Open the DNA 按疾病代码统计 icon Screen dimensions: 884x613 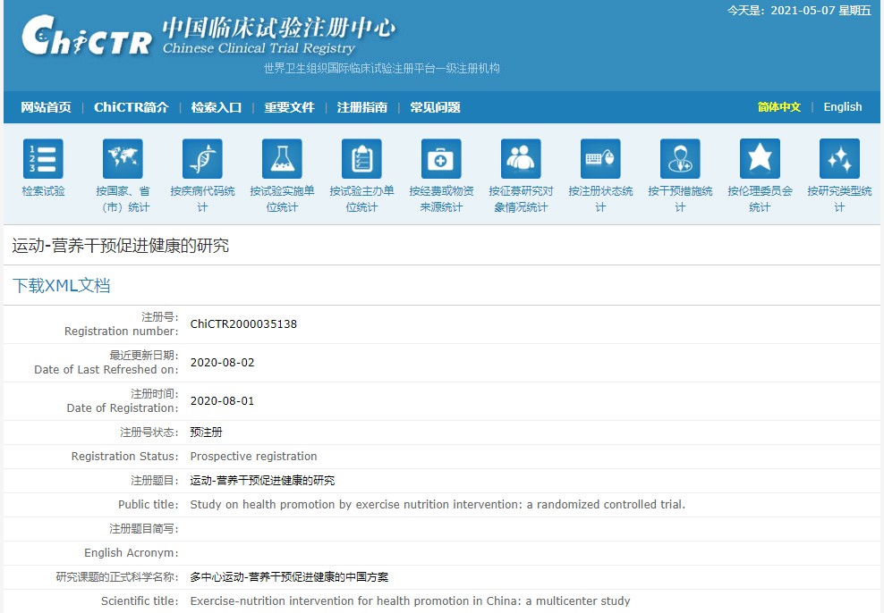click(202, 158)
